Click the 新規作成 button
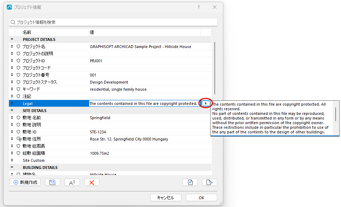341x207 pixels. point(25,182)
